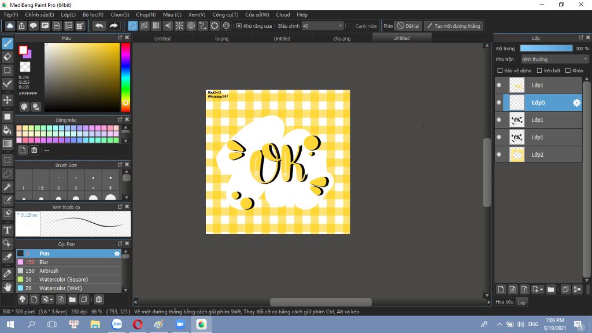This screenshot has height=333, width=592.
Task: Open File Explorer from the taskbar
Action: click(95, 324)
